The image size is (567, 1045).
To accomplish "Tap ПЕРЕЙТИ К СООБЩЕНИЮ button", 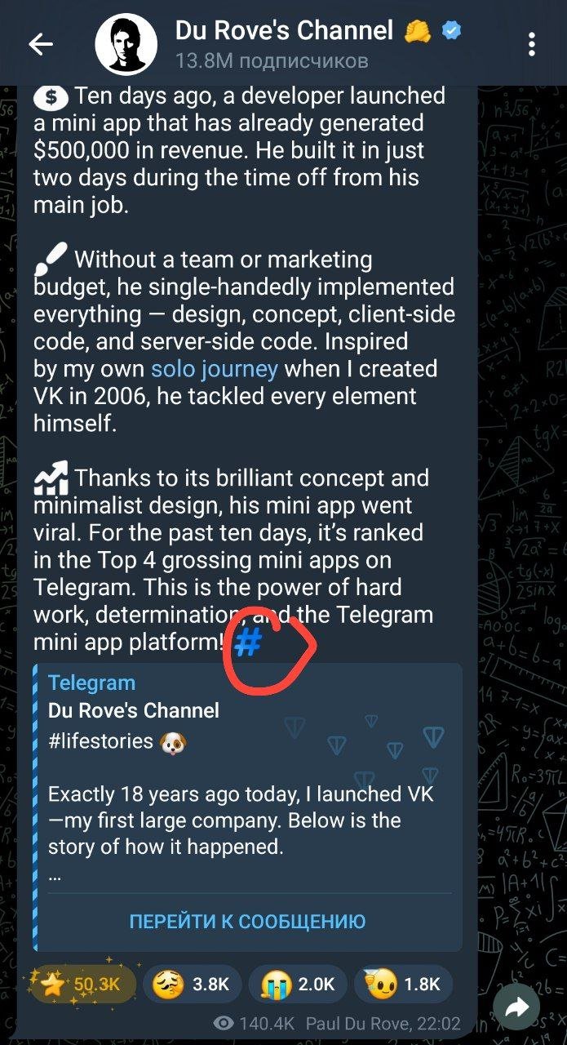I will tap(247, 922).
